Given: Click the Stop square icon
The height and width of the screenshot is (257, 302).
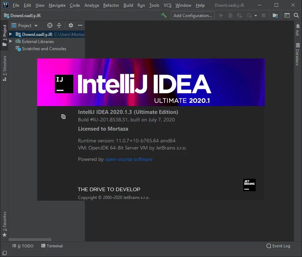Looking at the screenshot, I should [x=264, y=15].
